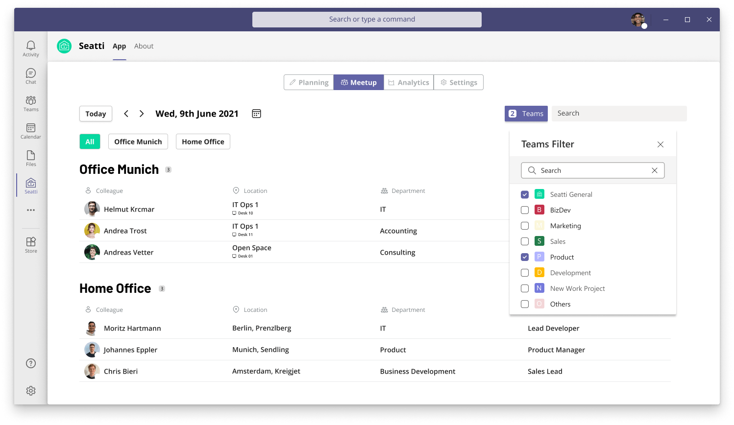Click the Sales green team icon

(539, 241)
